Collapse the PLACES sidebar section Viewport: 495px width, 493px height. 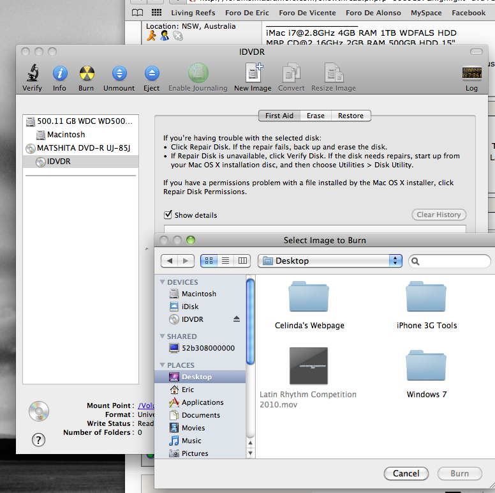163,365
